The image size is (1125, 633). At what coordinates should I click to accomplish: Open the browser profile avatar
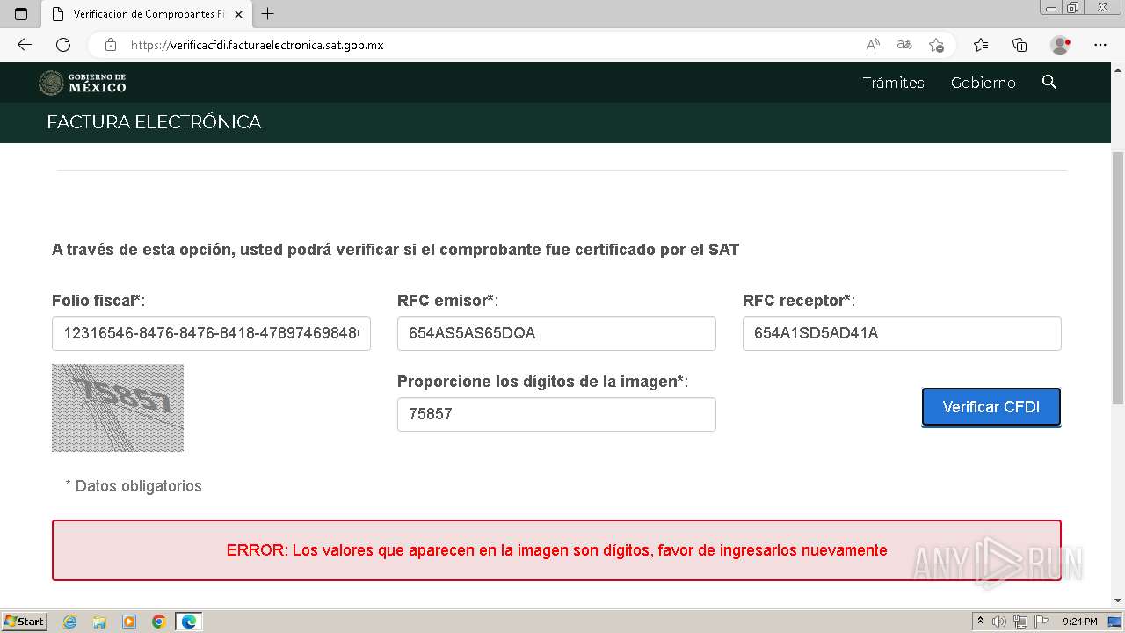(1061, 45)
